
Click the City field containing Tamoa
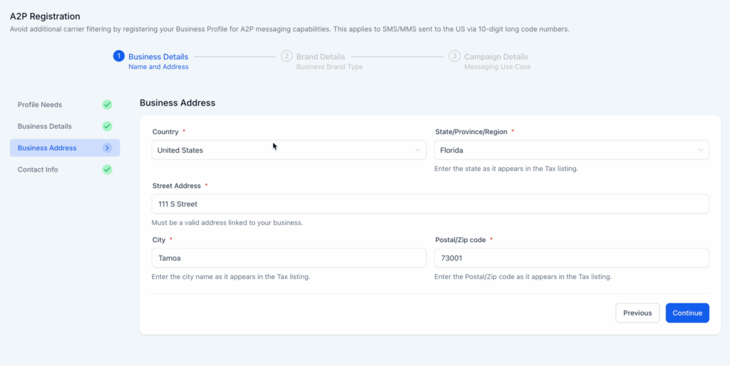289,258
